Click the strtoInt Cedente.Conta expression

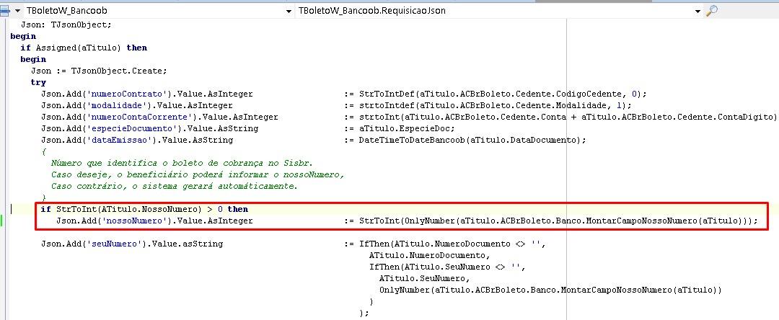(568, 117)
